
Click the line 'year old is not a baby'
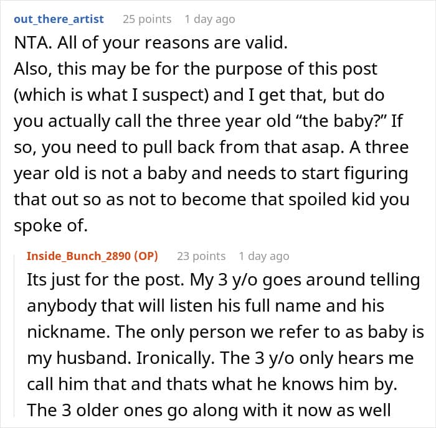(211, 174)
